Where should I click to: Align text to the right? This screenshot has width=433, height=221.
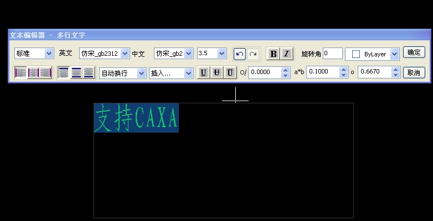pyautogui.click(x=45, y=73)
